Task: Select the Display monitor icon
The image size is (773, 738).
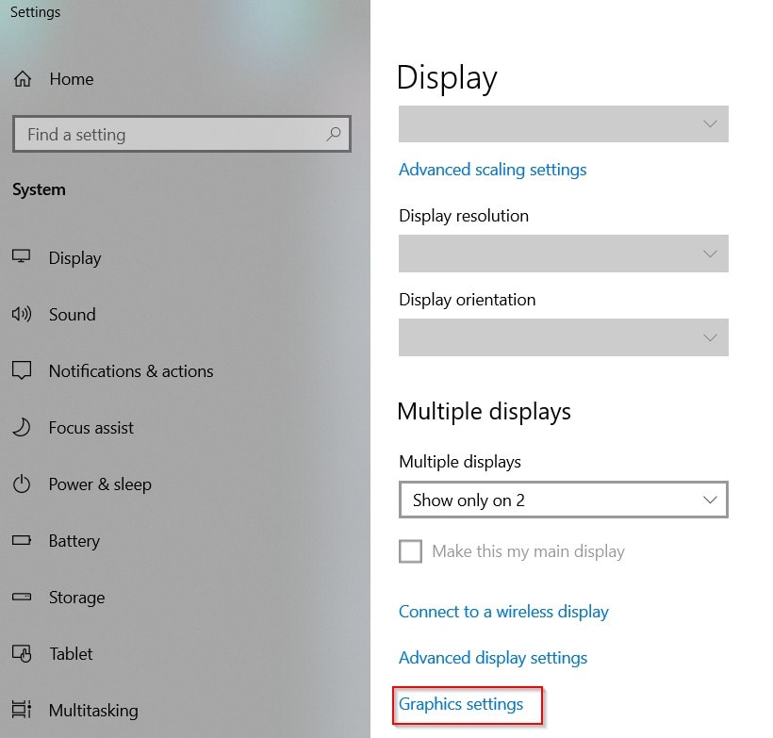Action: click(x=21, y=256)
